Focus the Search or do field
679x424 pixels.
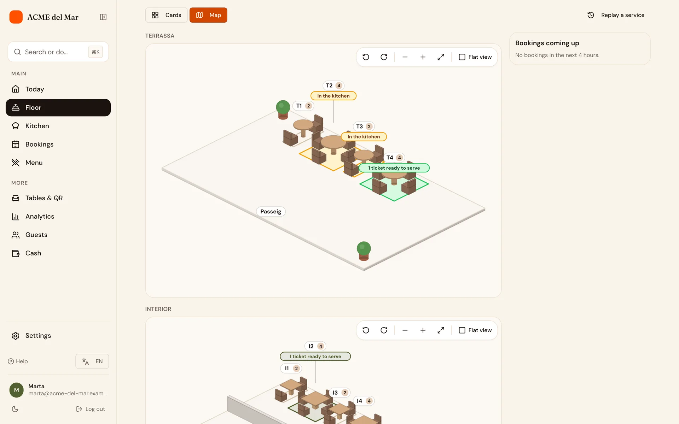point(58,52)
